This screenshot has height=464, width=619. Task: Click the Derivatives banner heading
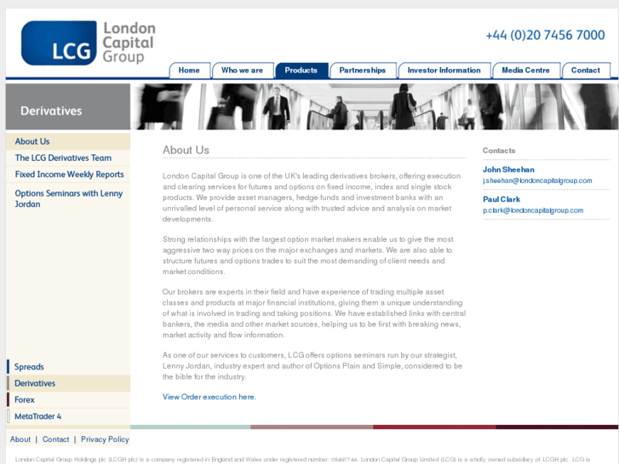pos(51,111)
